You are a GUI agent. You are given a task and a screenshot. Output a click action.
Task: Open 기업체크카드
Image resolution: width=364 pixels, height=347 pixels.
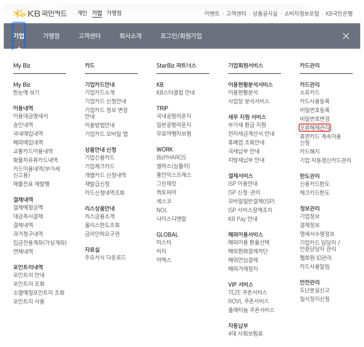click(x=100, y=166)
